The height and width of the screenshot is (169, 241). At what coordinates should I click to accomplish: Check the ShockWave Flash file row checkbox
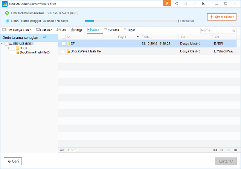pos(64,51)
